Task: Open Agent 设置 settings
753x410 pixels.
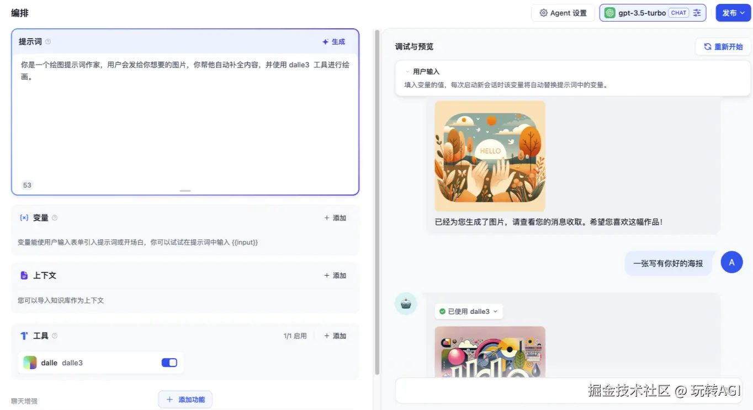Action: 563,13
